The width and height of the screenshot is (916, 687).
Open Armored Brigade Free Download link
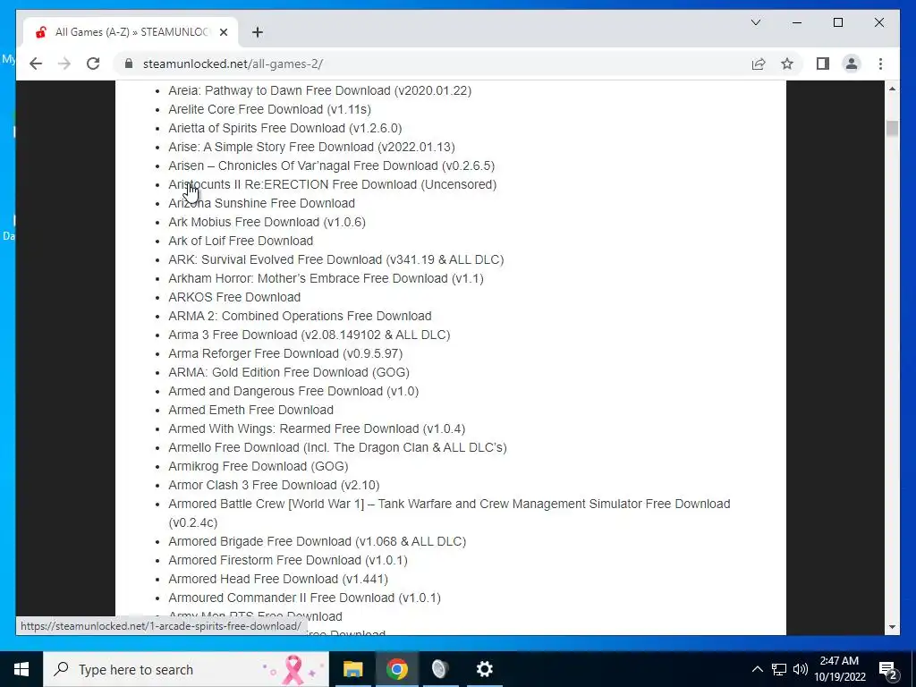click(318, 541)
